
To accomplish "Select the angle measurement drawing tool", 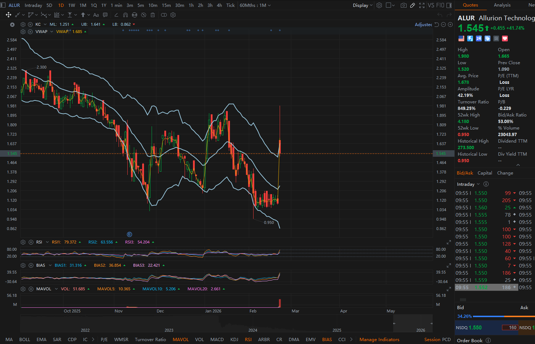I will pyautogui.click(x=116, y=15).
